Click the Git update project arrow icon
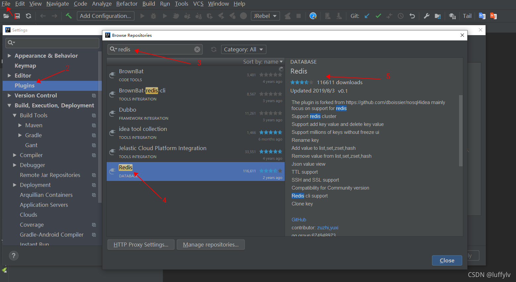Viewport: 516px width, 282px height. tap(367, 16)
